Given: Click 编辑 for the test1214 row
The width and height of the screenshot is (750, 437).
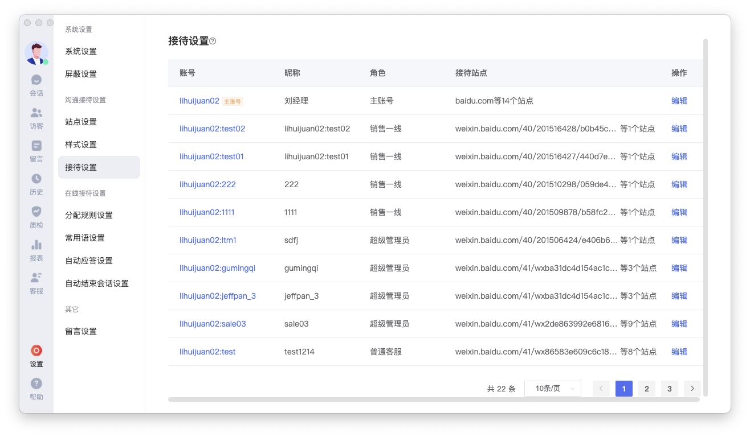Looking at the screenshot, I should click(679, 352).
